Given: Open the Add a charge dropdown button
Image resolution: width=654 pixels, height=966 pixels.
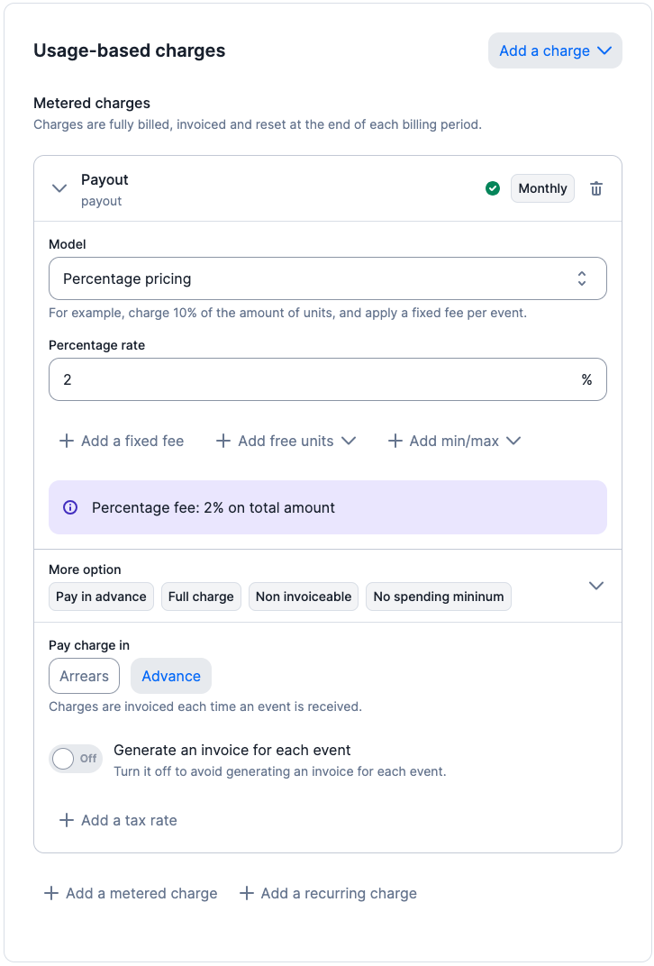Looking at the screenshot, I should [555, 50].
